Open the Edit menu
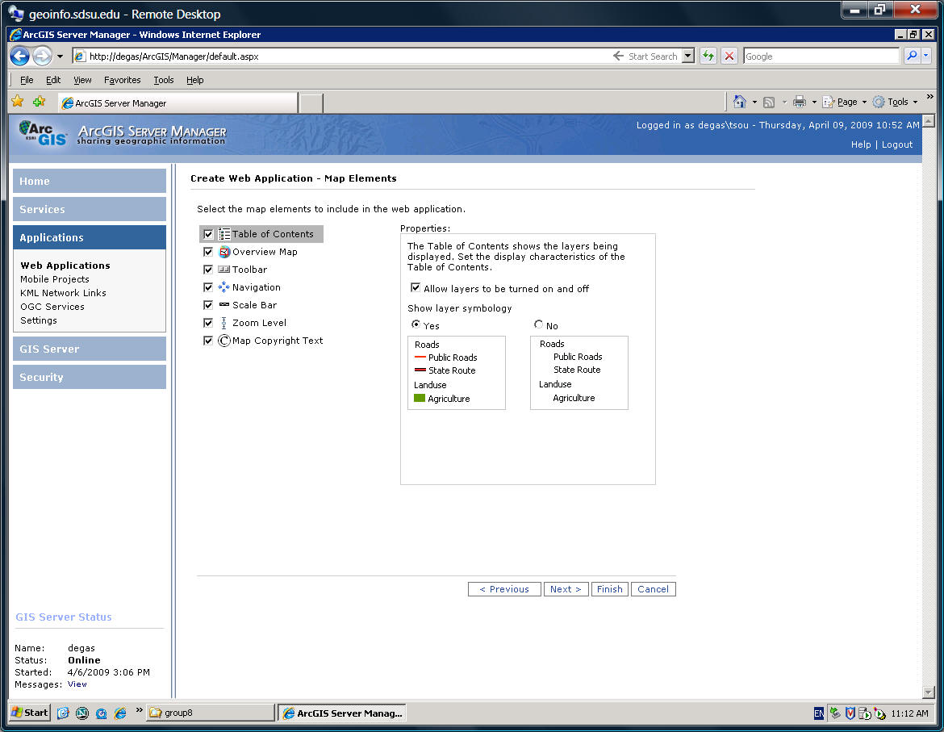This screenshot has height=732, width=944. coord(53,80)
